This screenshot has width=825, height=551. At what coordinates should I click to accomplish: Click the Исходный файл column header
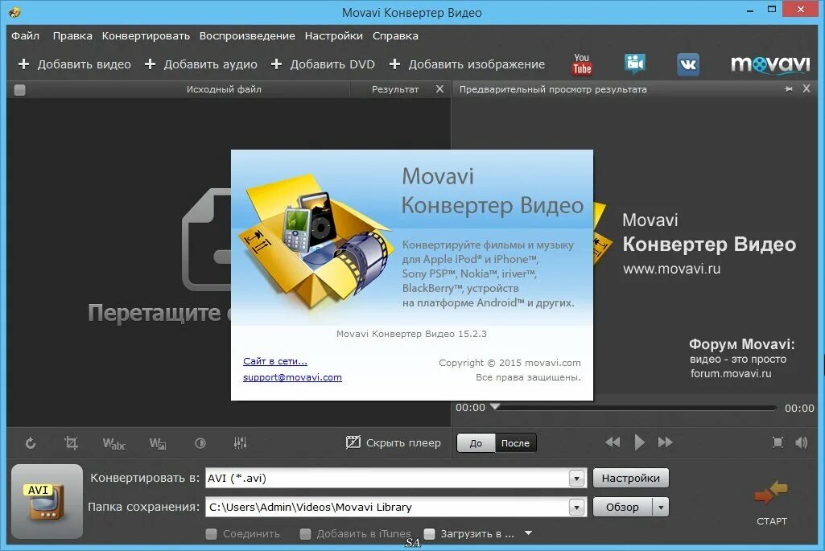coord(224,89)
